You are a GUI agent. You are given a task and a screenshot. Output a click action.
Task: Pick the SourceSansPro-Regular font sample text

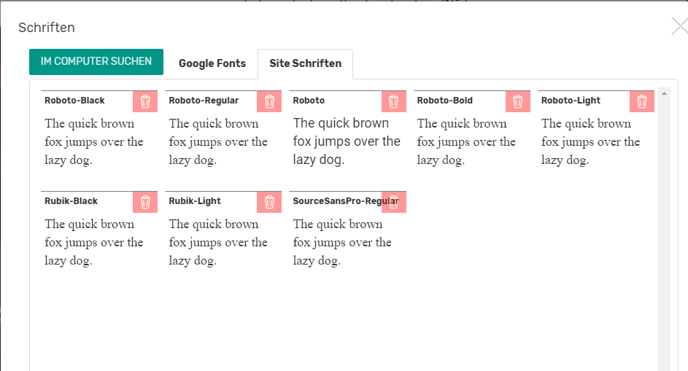click(342, 242)
